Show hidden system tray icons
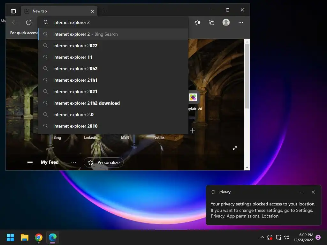Screen dimensions: 327x245 [262, 237]
